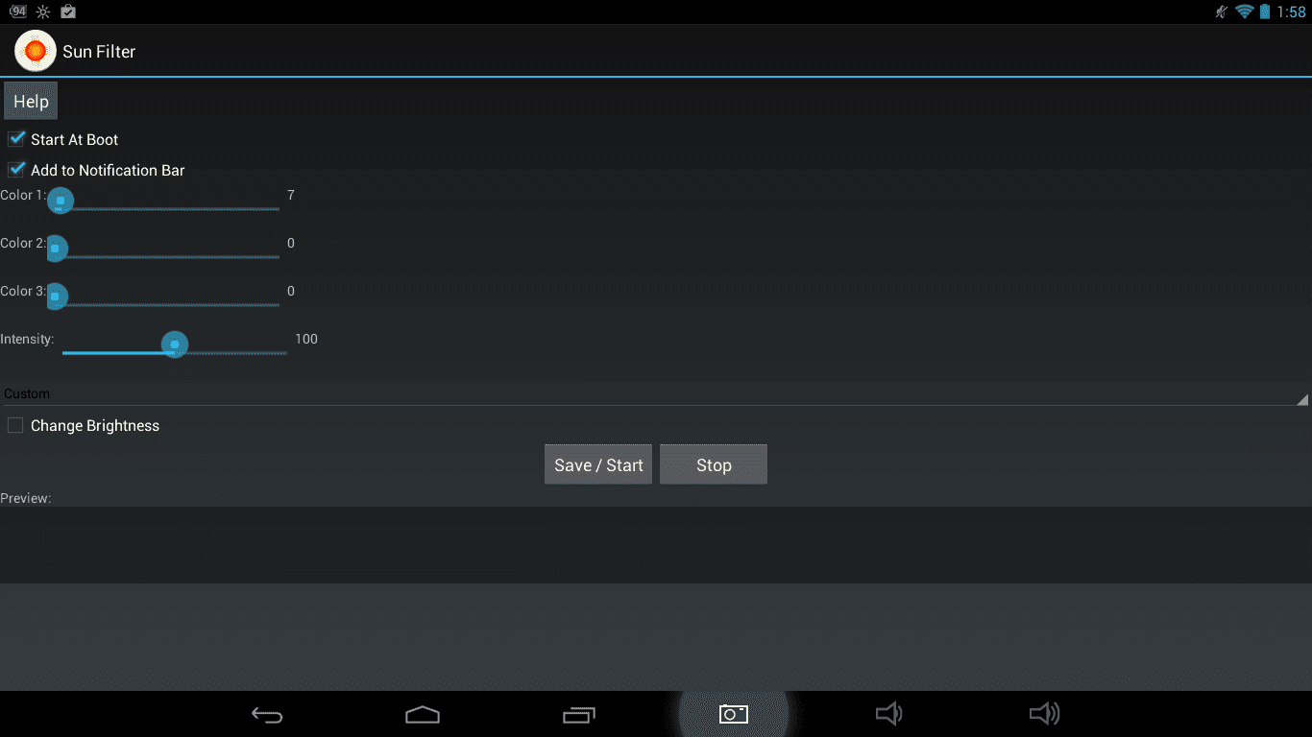Screen dimensions: 1312x737
Task: Tap the Android back navigation icon
Action: [267, 714]
